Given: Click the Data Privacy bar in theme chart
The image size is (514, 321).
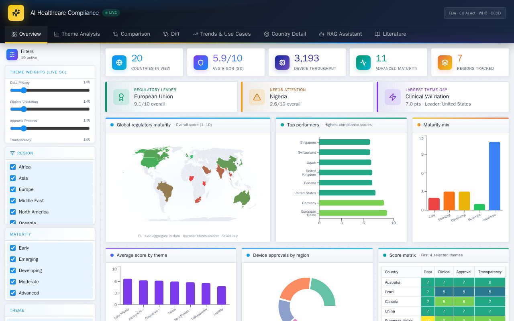Looking at the screenshot, I should click(x=128, y=292).
